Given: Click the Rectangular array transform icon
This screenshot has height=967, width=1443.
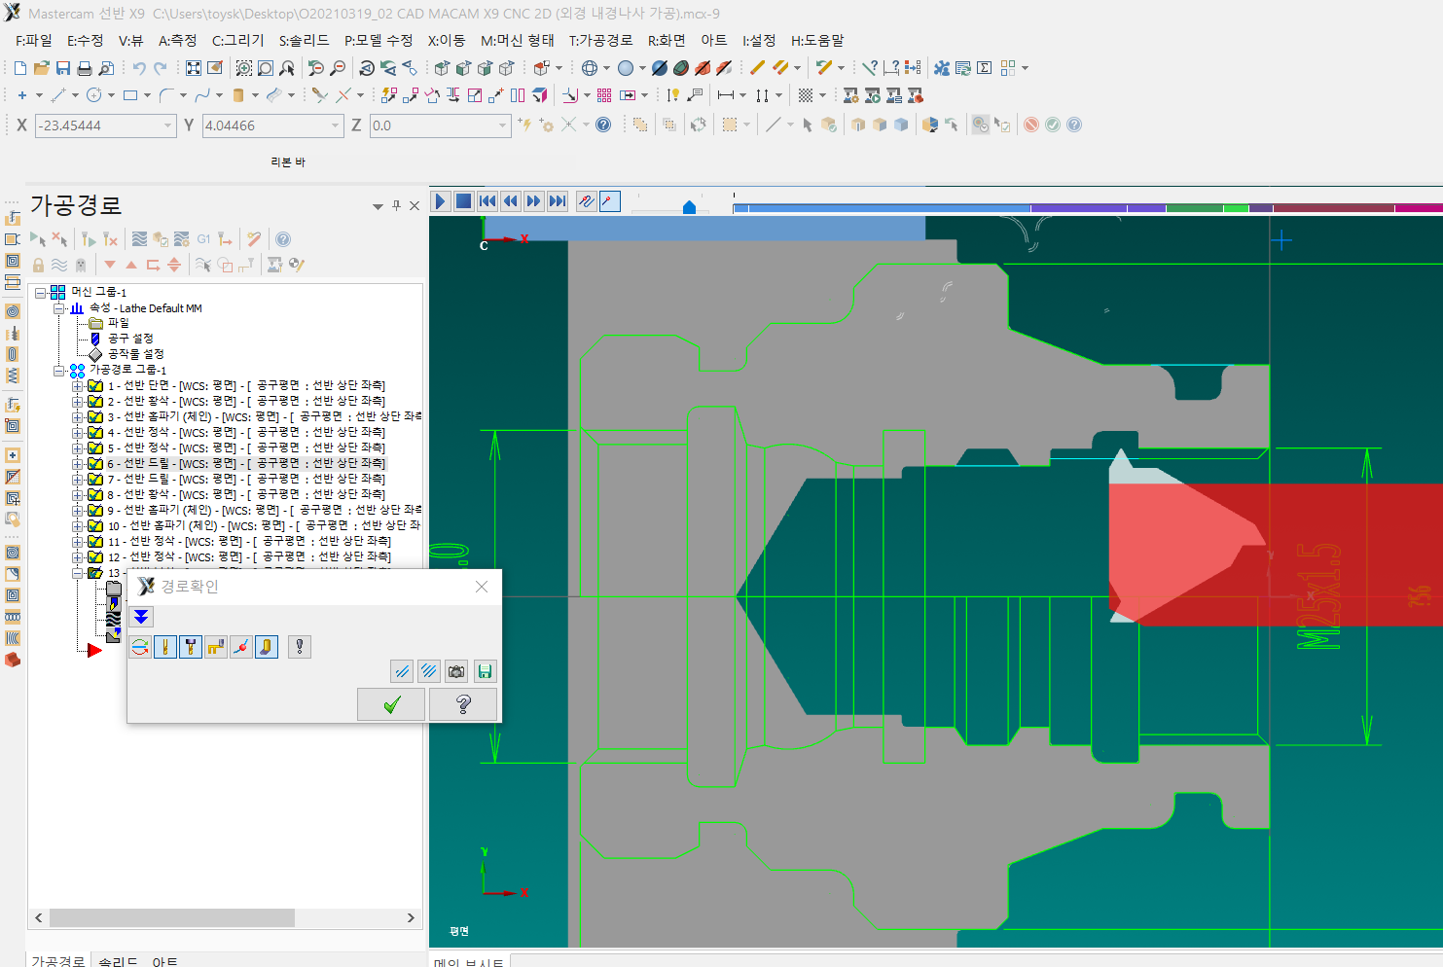Looking at the screenshot, I should (604, 95).
